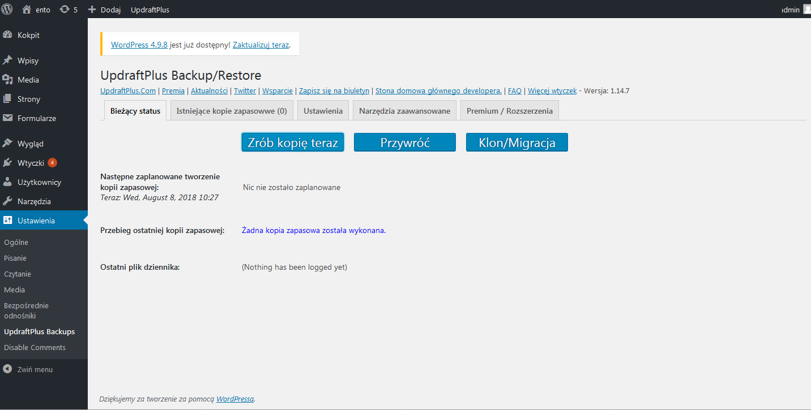Open the Więcej wtyczek link

552,90
